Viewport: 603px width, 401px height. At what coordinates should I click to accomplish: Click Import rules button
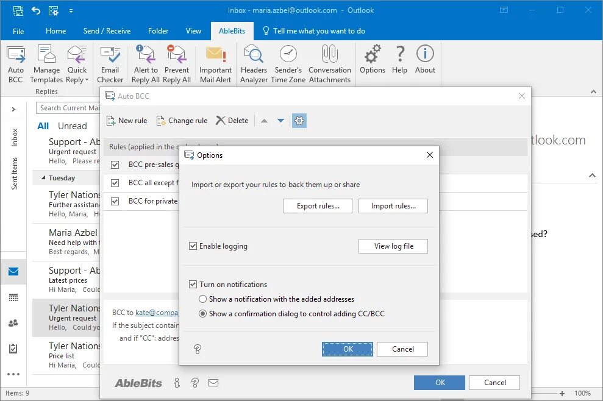tap(393, 206)
